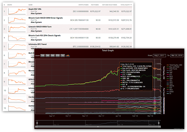187x132 pixels.
Task: Open Litecoin MACD MMA Turn strategy
Action: pyautogui.click(x=40, y=27)
